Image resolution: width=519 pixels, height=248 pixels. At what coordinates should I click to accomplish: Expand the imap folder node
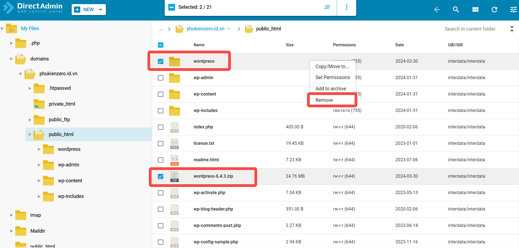point(11,215)
